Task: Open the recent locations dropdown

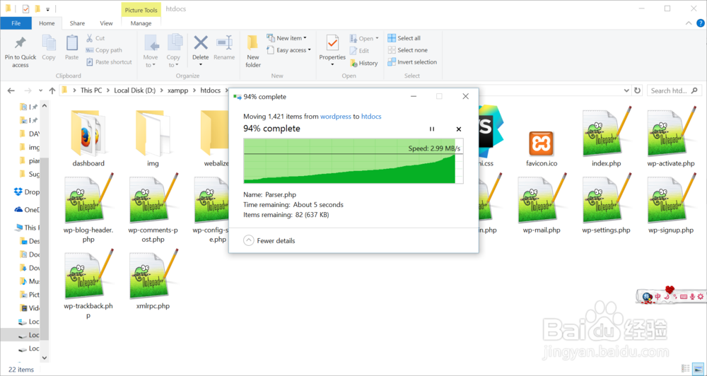Action: [41, 90]
